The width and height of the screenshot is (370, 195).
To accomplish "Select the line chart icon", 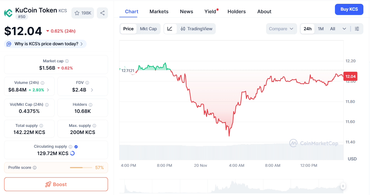I will tap(170, 29).
